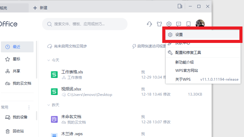
Task: Click the customer service headset icon
Action: (149, 24)
